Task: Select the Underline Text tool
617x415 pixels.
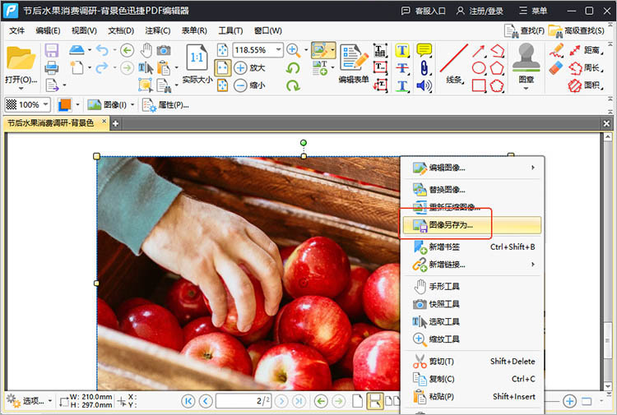Action: point(402,85)
